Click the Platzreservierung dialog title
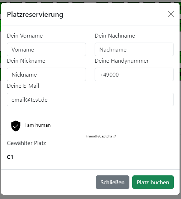The height and width of the screenshot is (199, 181). (35, 14)
